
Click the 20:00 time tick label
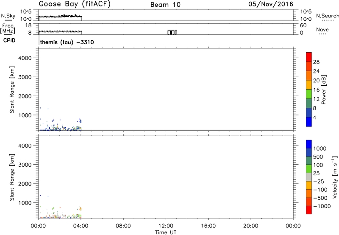point(251,226)
